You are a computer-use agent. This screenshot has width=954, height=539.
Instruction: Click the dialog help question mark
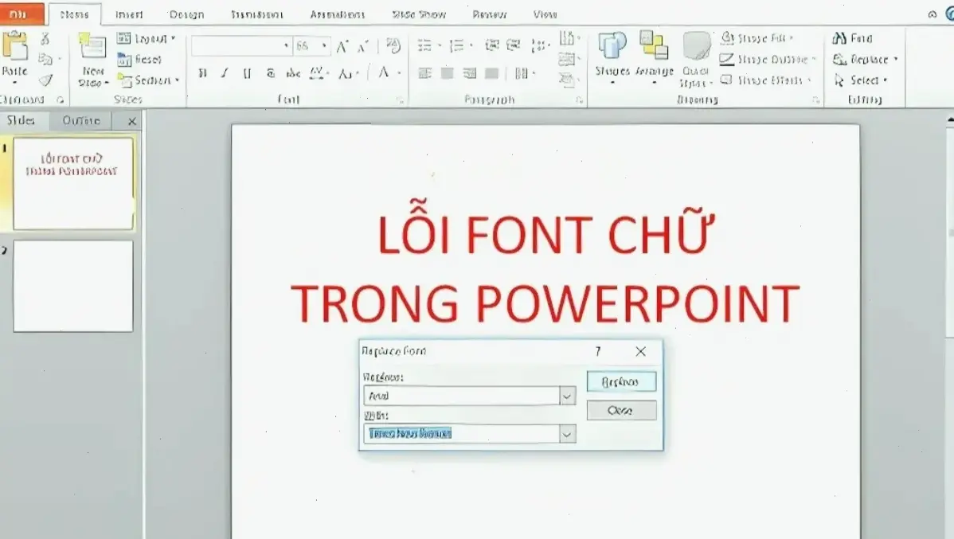tap(597, 351)
